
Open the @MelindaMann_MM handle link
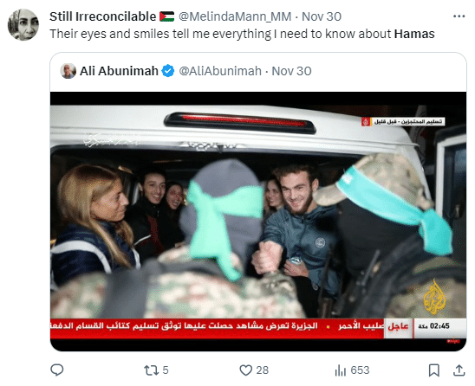point(235,16)
